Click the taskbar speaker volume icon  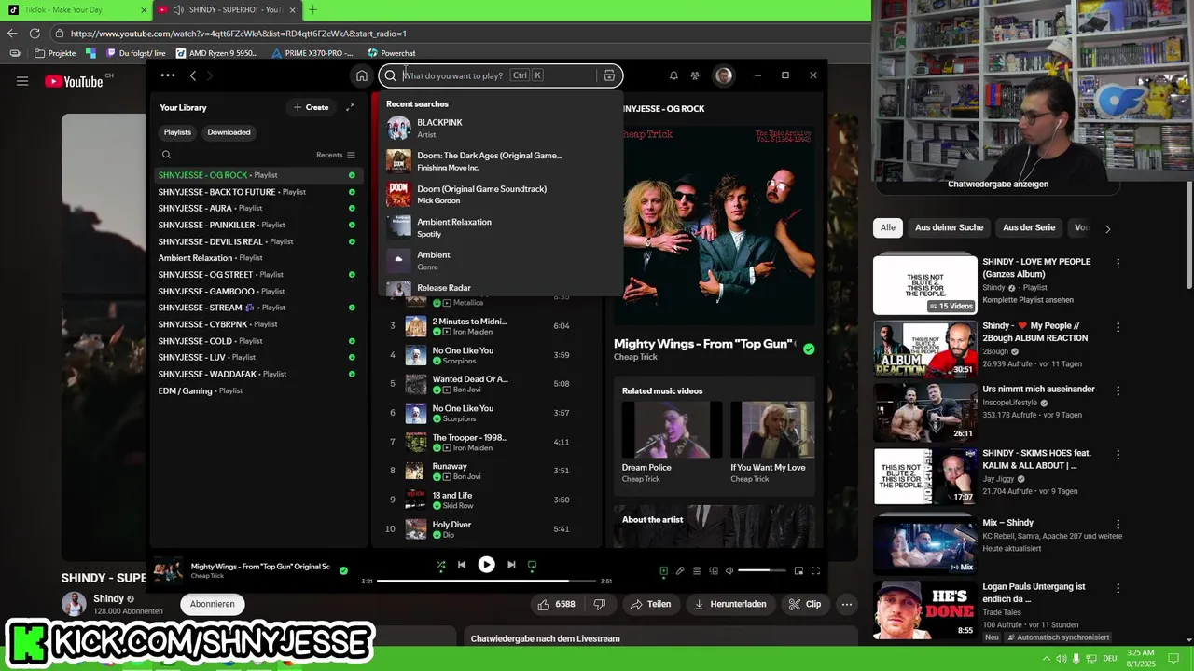tap(1062, 658)
